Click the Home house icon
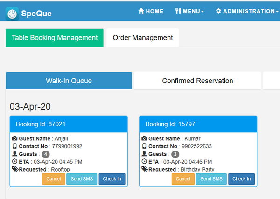Screen dimensions: 280x199 click(141, 11)
